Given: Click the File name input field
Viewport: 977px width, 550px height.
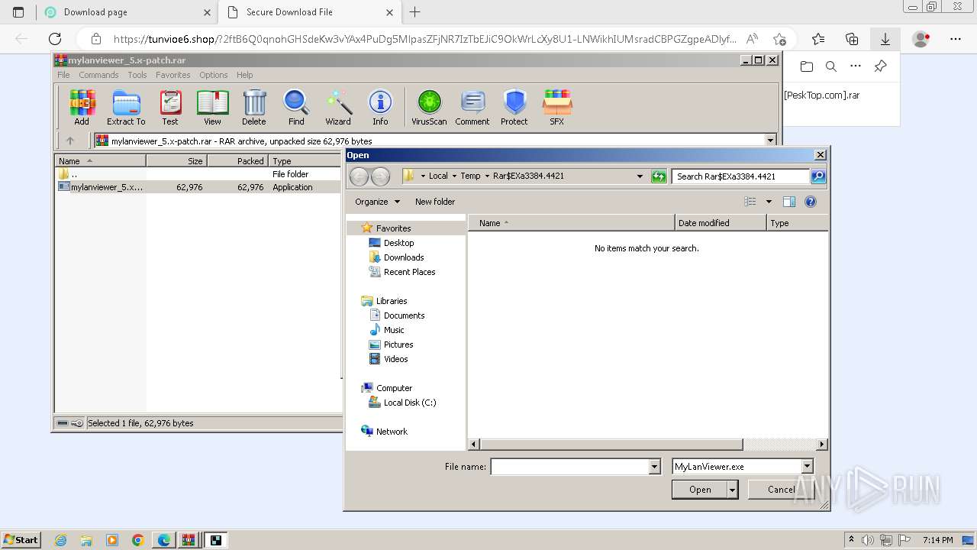Looking at the screenshot, I should (569, 467).
